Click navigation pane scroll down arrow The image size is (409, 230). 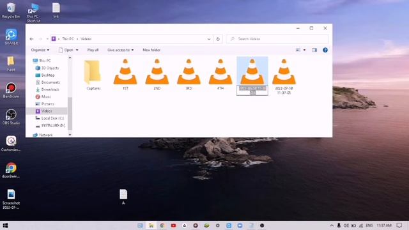click(70, 135)
